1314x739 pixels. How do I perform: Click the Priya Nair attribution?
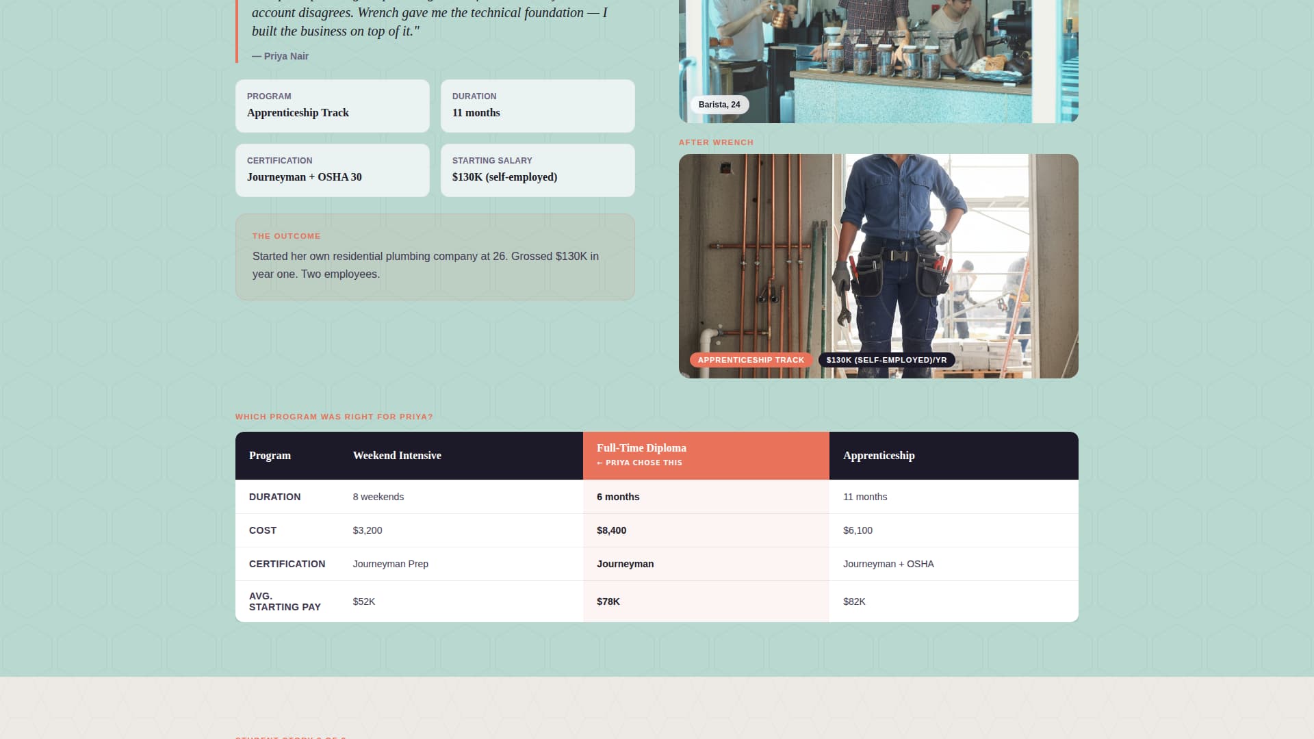click(280, 56)
